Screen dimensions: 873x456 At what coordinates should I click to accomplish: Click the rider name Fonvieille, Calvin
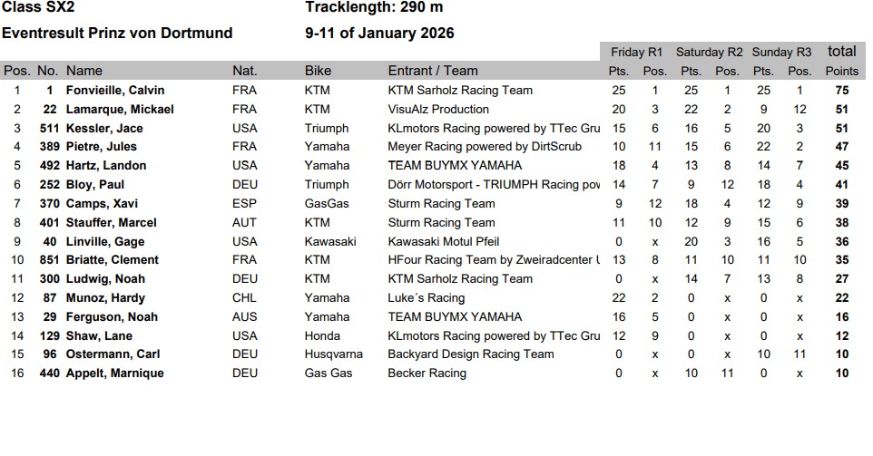(114, 91)
